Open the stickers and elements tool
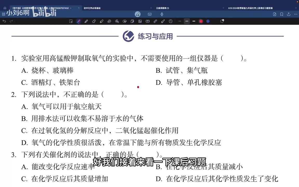 tap(125, 21)
